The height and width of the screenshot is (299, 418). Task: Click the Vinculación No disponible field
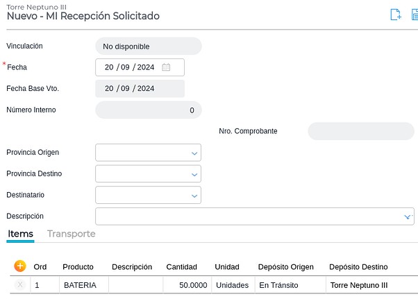pyautogui.click(x=148, y=46)
